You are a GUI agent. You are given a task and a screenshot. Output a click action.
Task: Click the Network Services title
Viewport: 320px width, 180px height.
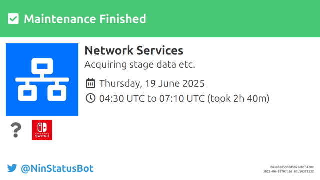point(134,50)
